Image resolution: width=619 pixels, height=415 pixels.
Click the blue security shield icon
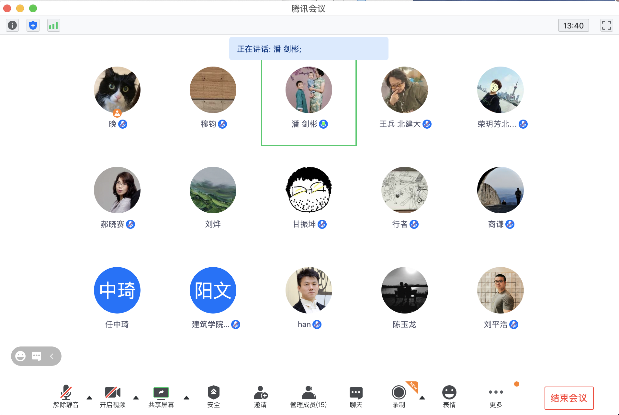[33, 25]
